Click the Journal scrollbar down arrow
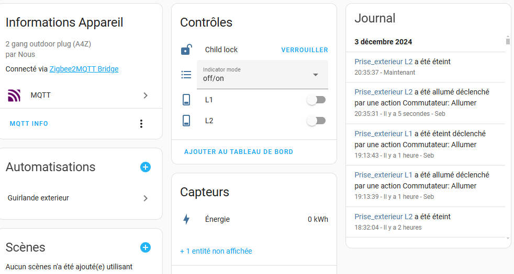Screen dimensions: 514x274 (x=507, y=238)
